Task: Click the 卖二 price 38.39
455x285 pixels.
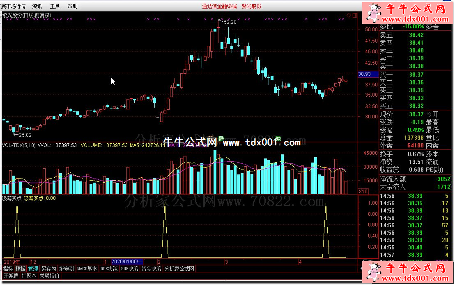Action: 416,59
